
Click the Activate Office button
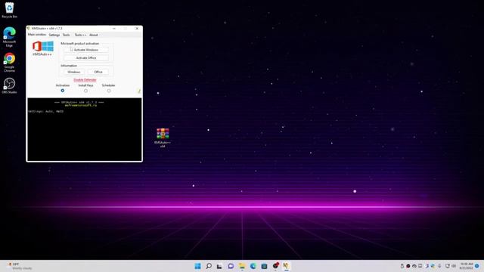coord(85,57)
